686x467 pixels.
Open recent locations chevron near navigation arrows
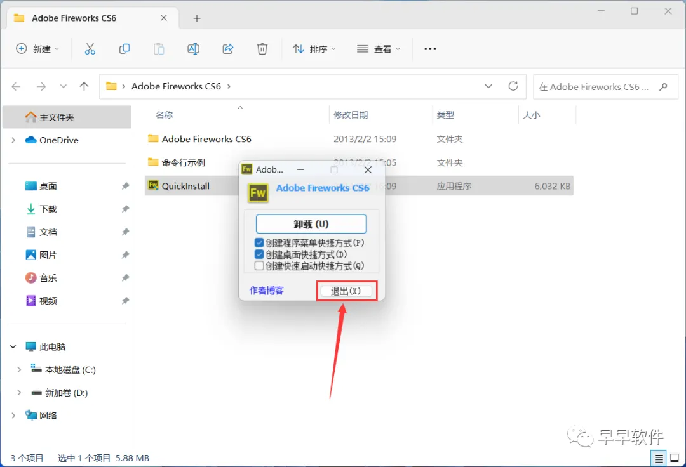point(64,86)
